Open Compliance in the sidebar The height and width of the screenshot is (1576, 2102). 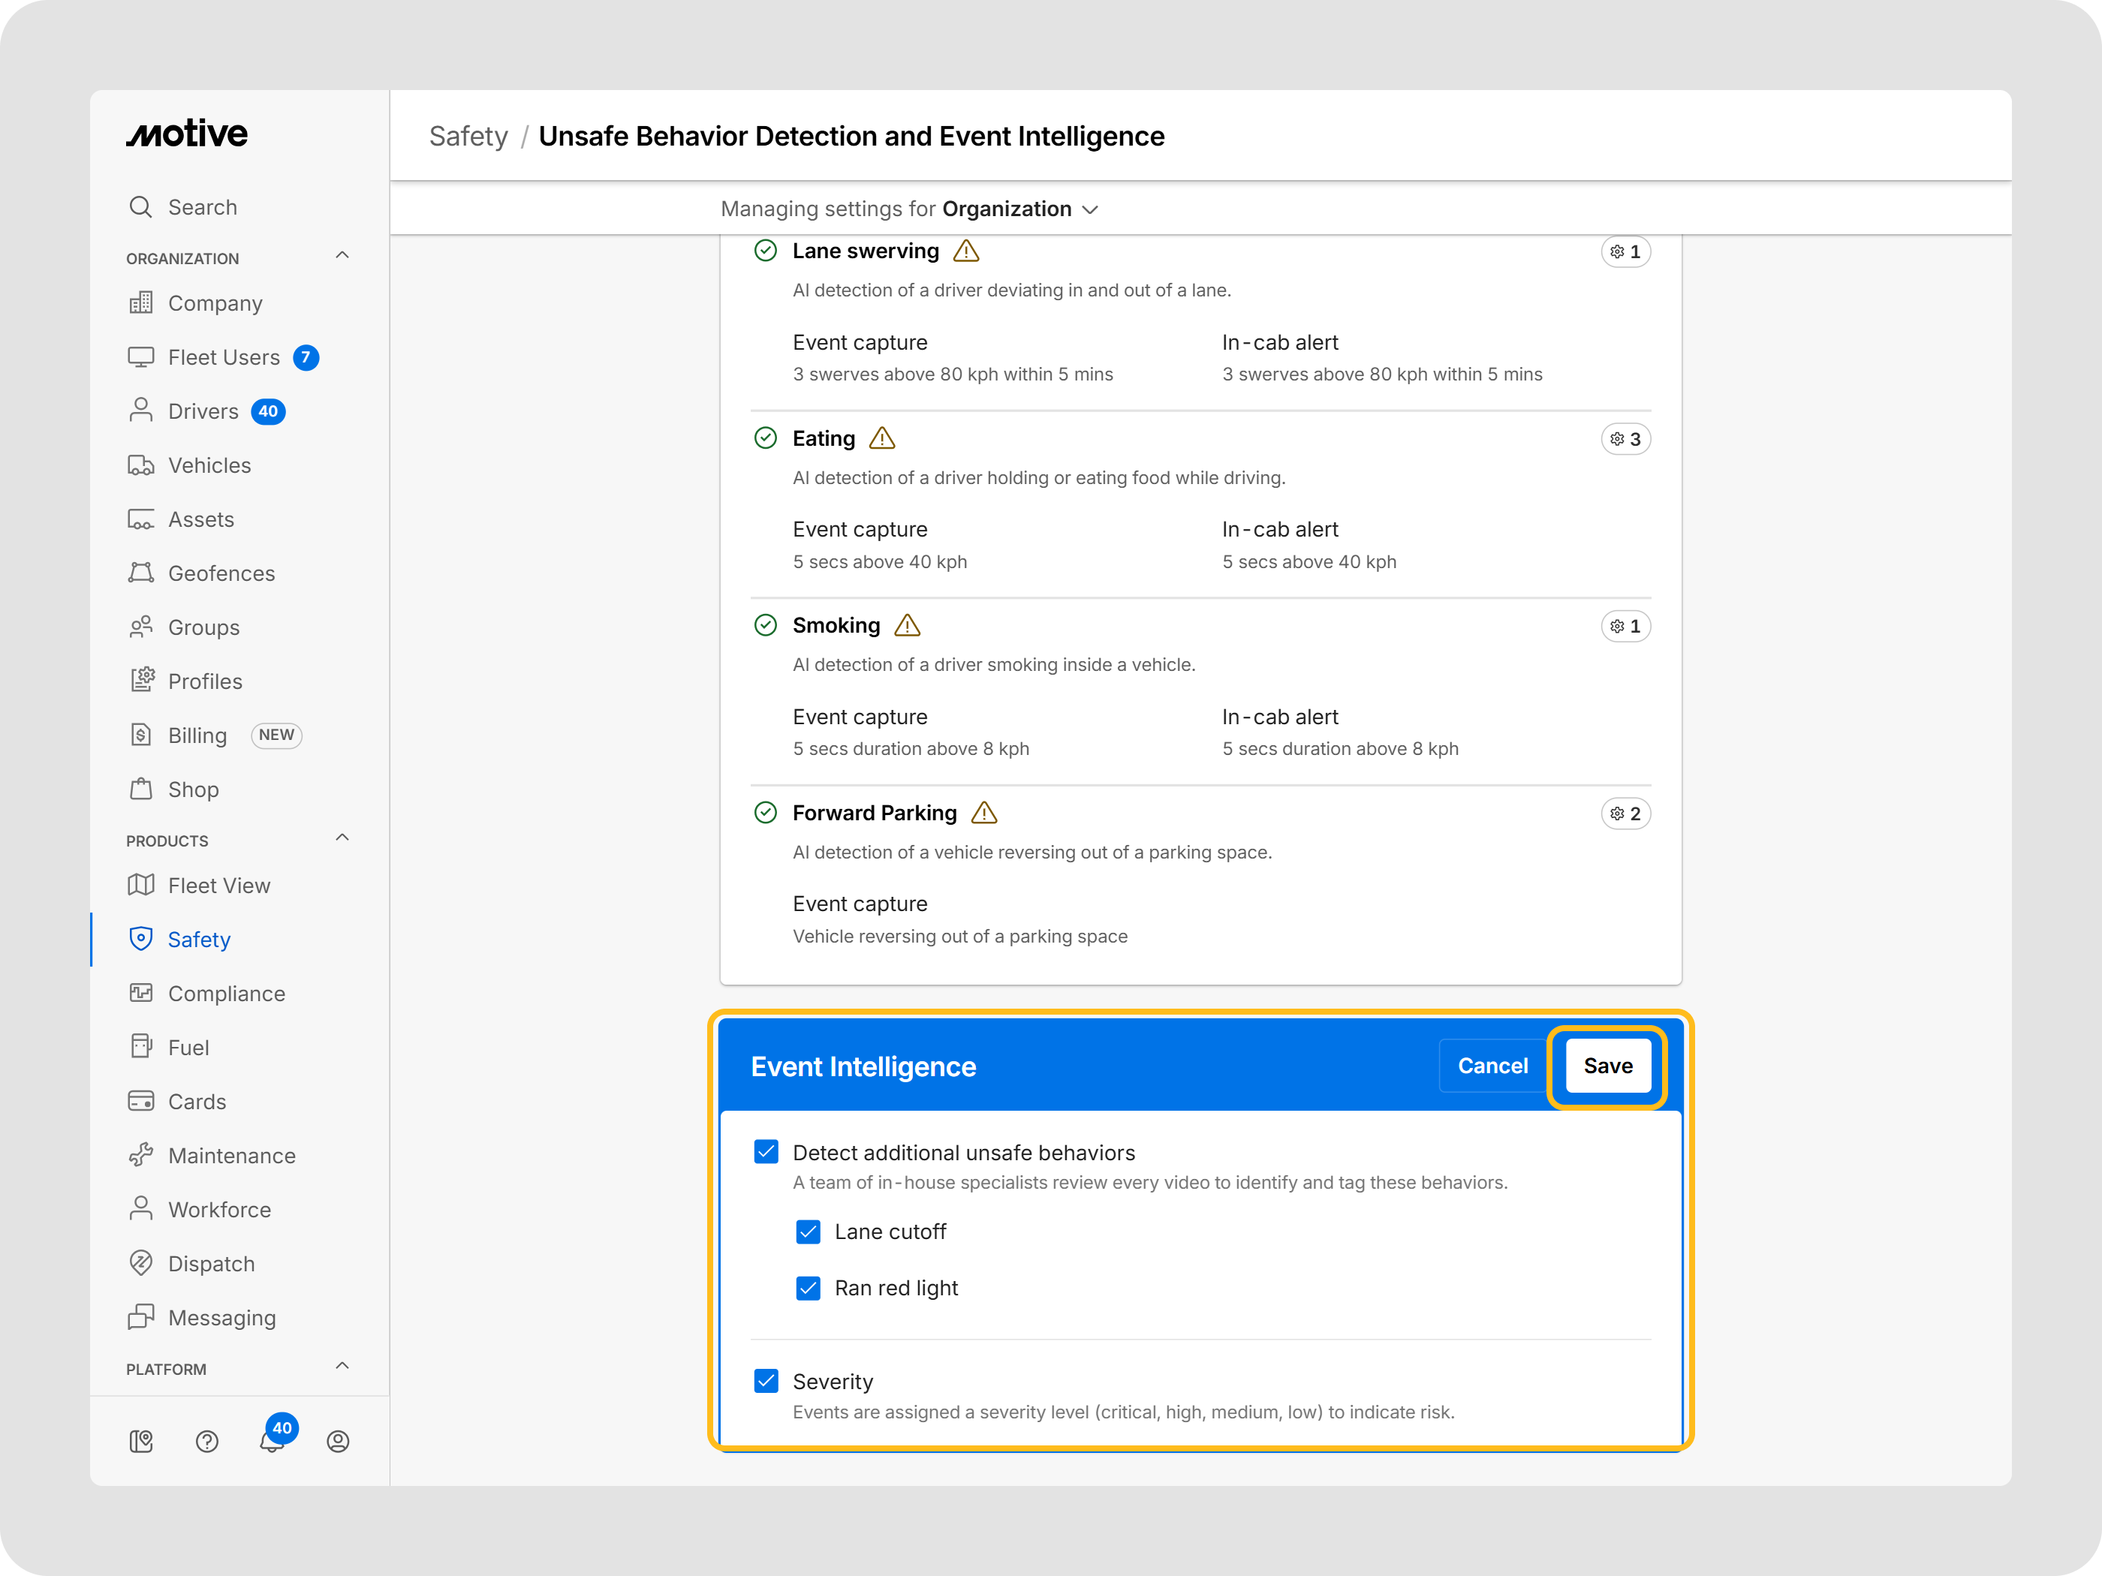coord(226,994)
